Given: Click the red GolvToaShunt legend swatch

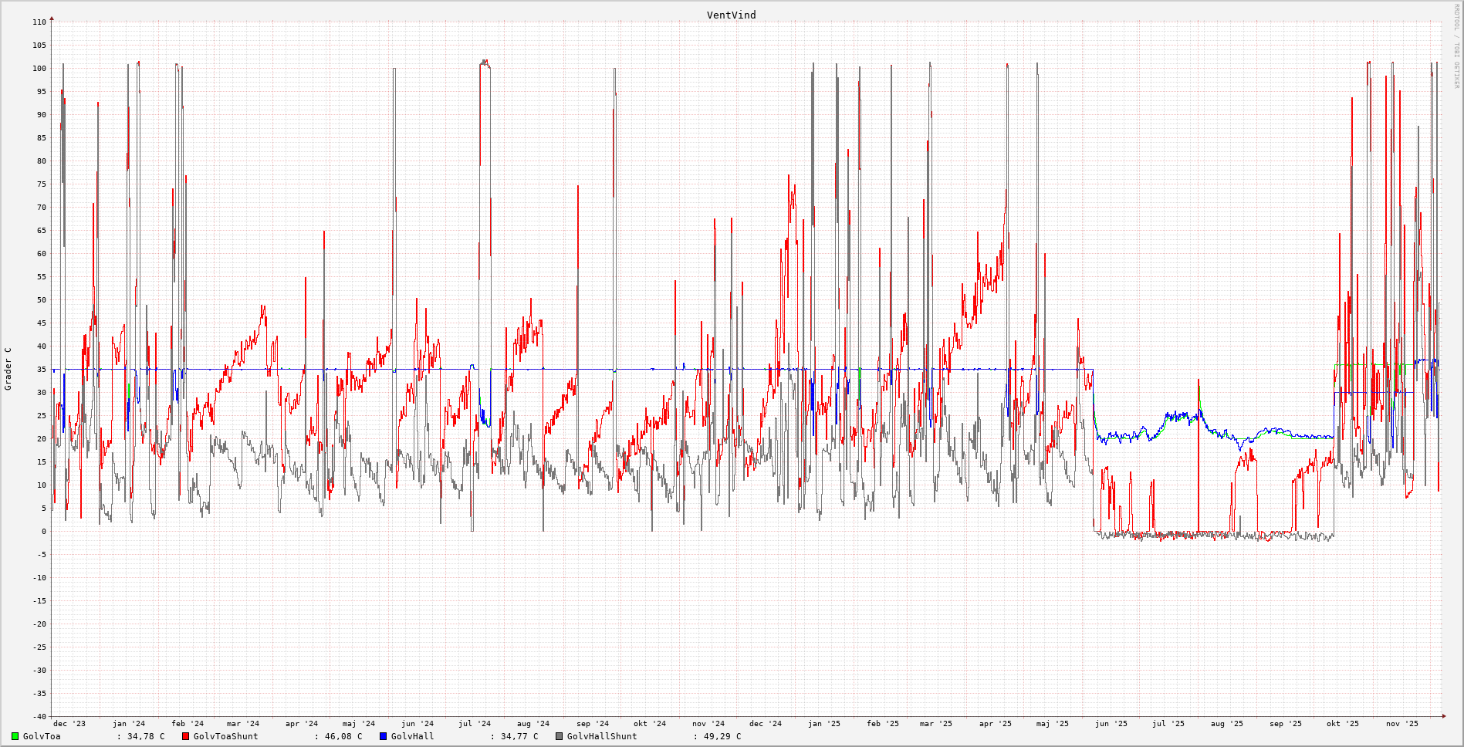Looking at the screenshot, I should click(185, 736).
